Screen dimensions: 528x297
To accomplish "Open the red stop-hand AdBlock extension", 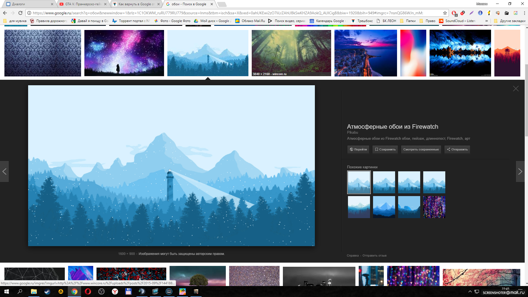I will click(x=454, y=13).
